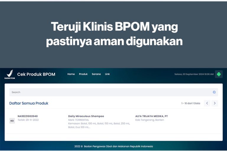This screenshot has height=151, width=227.
Task: Click Merk: TORRENTIAL text
Action: pos(79,120)
